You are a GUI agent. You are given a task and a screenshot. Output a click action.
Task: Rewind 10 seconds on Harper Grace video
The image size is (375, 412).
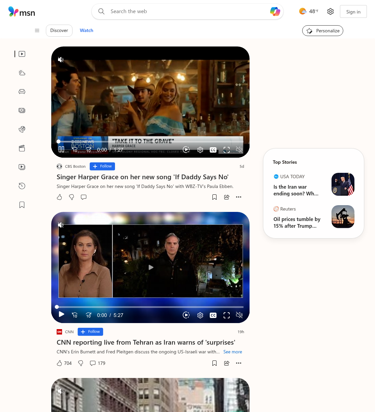(75, 150)
